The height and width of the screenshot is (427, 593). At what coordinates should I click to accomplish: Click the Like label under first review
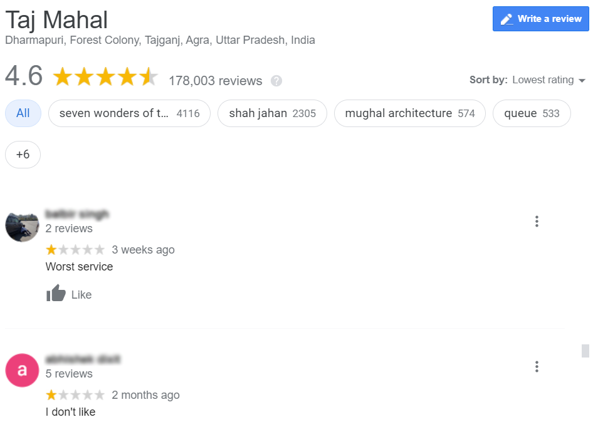[x=81, y=295]
